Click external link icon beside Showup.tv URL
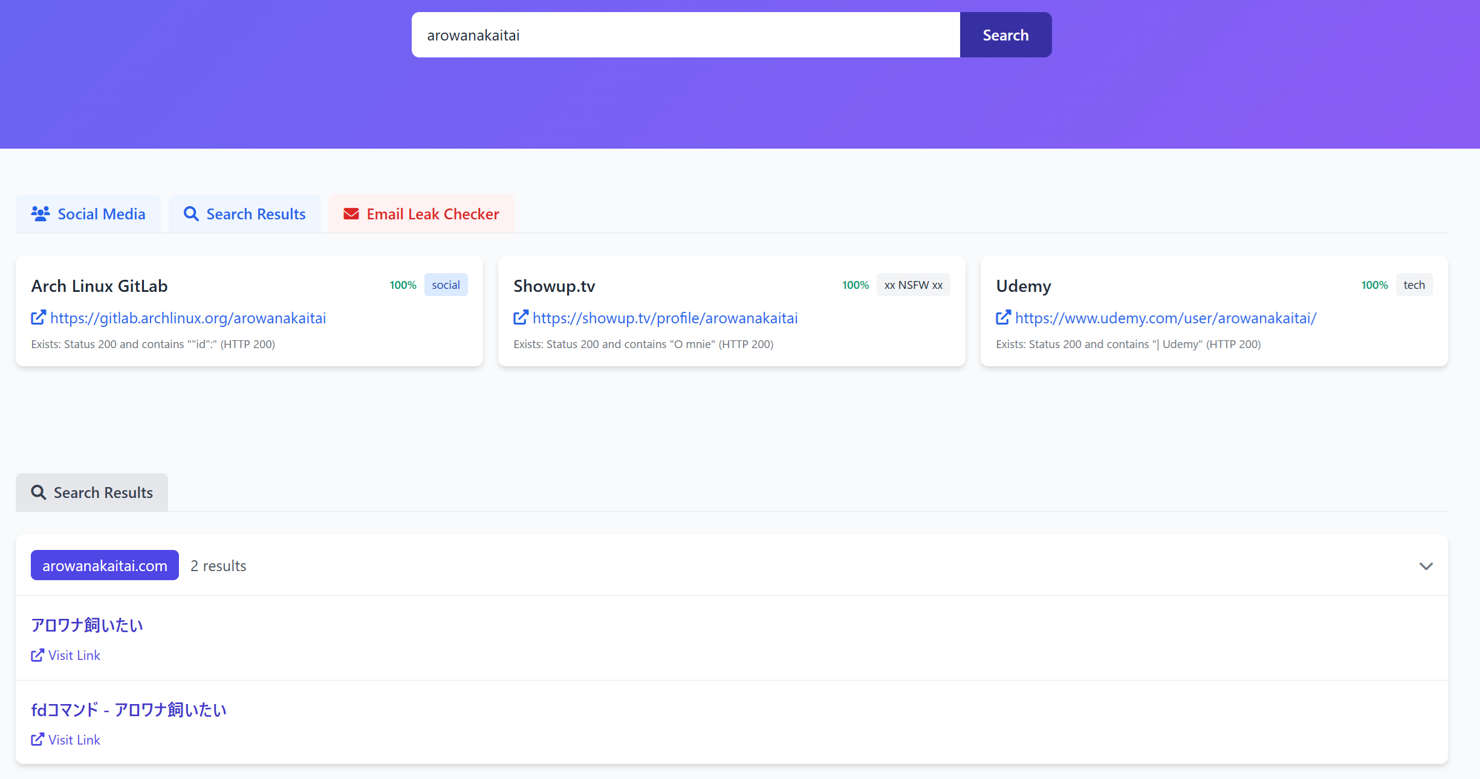1480x779 pixels. 521,317
